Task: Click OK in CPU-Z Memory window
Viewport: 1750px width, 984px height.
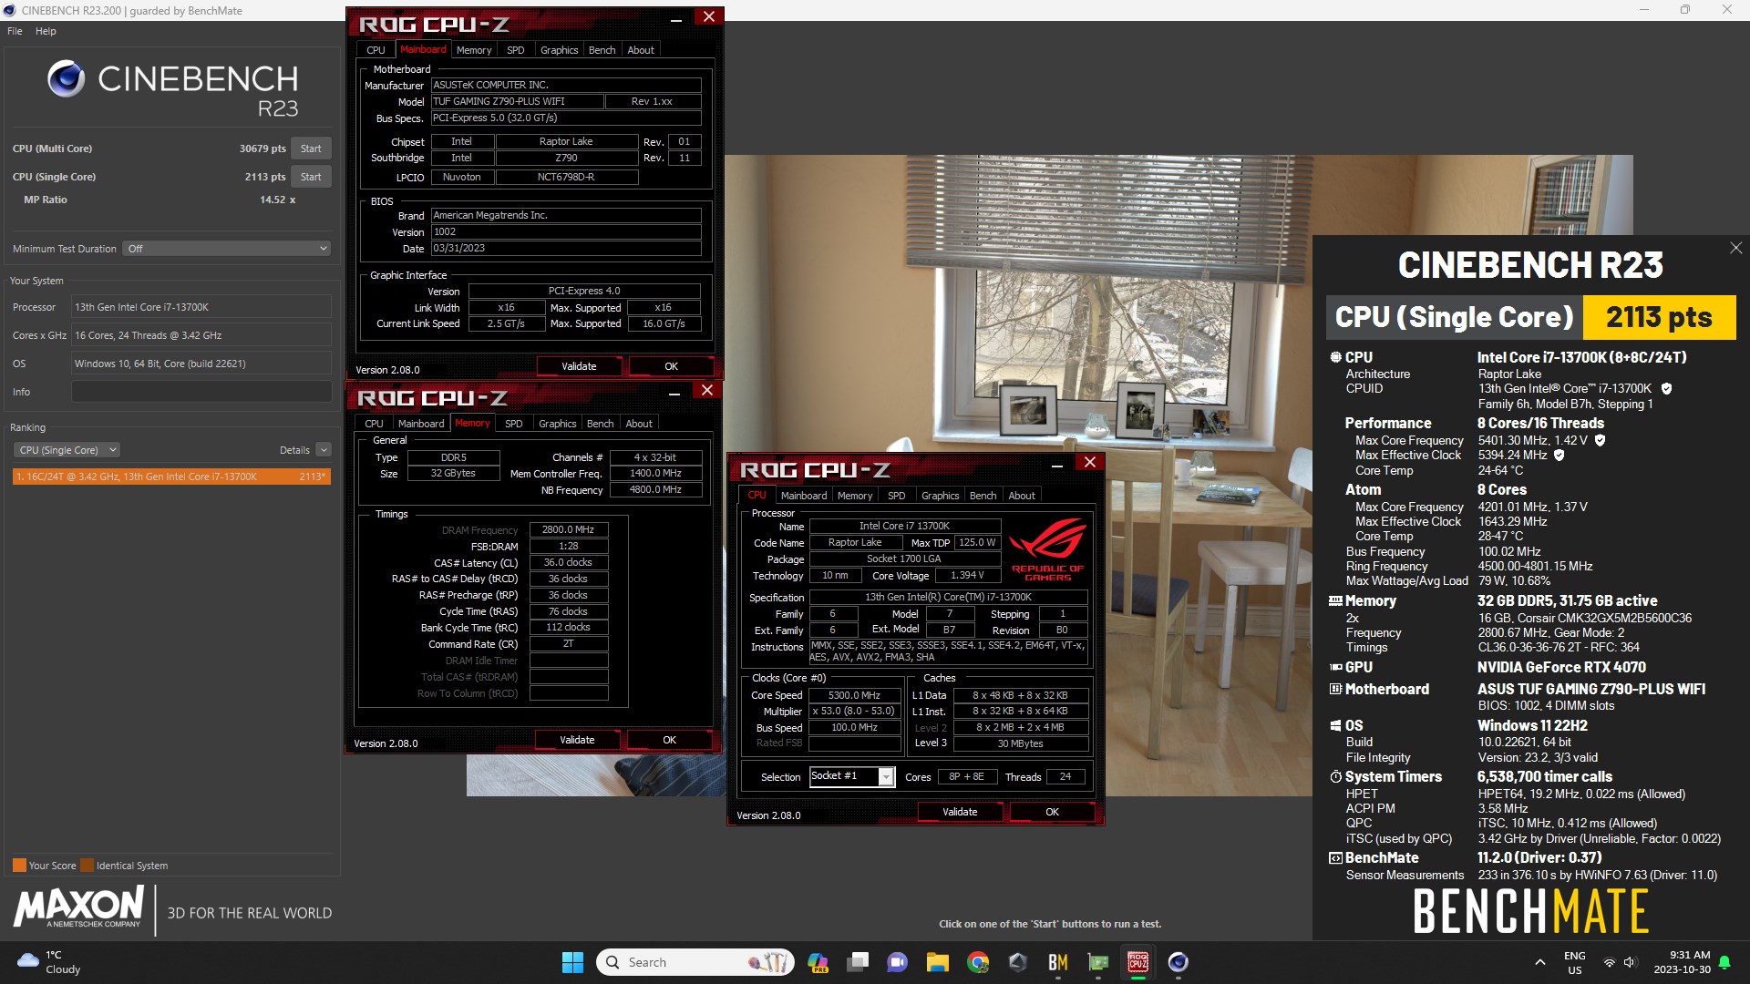Action: coord(669,740)
